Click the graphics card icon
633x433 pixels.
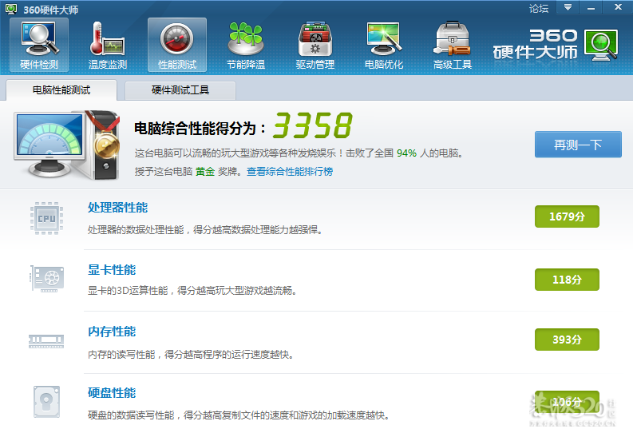(x=47, y=279)
